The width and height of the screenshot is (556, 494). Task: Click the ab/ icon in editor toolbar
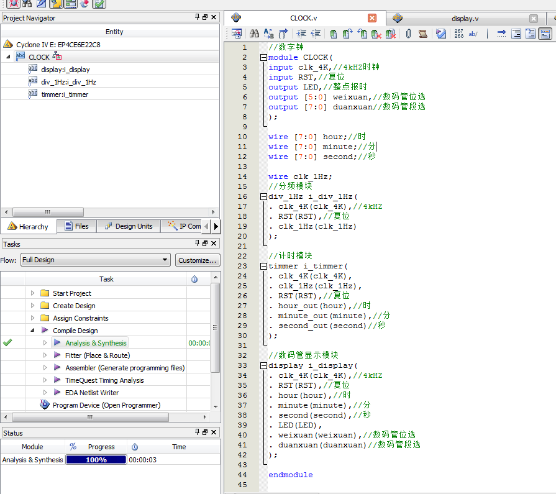pyautogui.click(x=473, y=34)
